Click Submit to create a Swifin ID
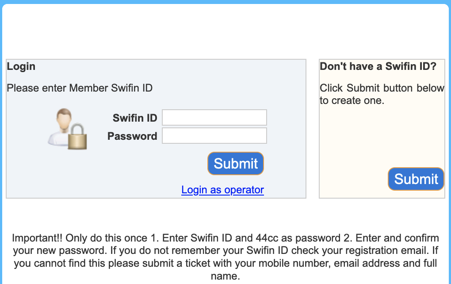Image resolution: width=451 pixels, height=284 pixels. [416, 179]
